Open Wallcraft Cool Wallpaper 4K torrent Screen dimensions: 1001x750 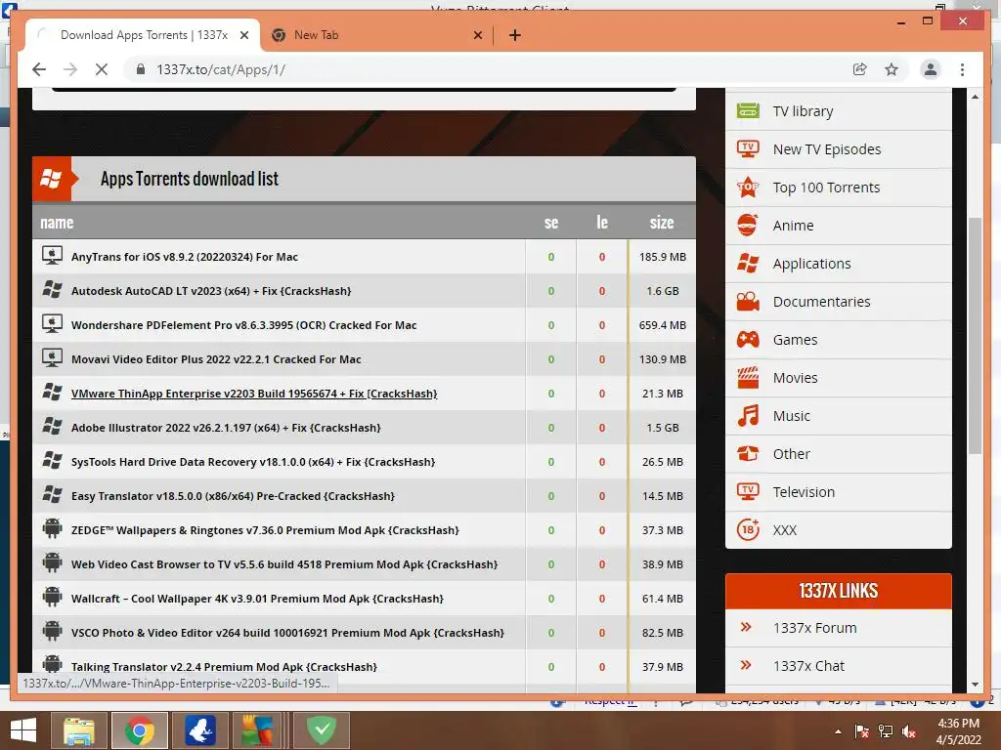(x=257, y=599)
